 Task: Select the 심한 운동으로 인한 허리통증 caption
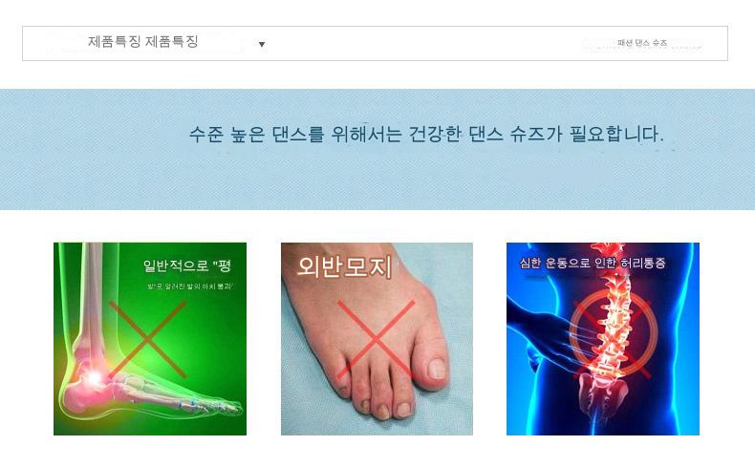point(593,263)
